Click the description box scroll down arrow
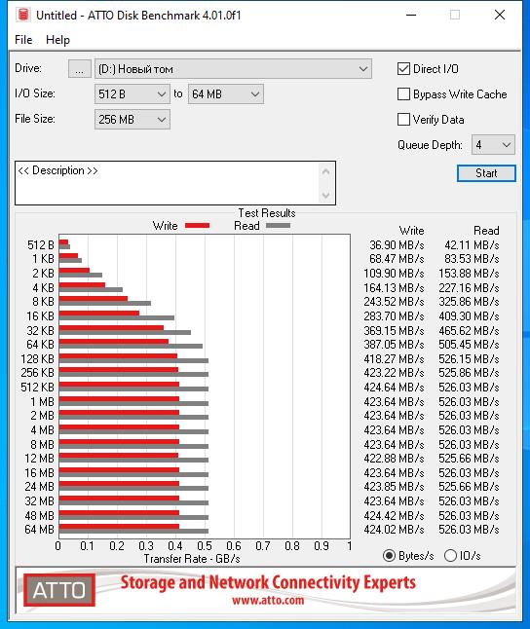 point(326,195)
